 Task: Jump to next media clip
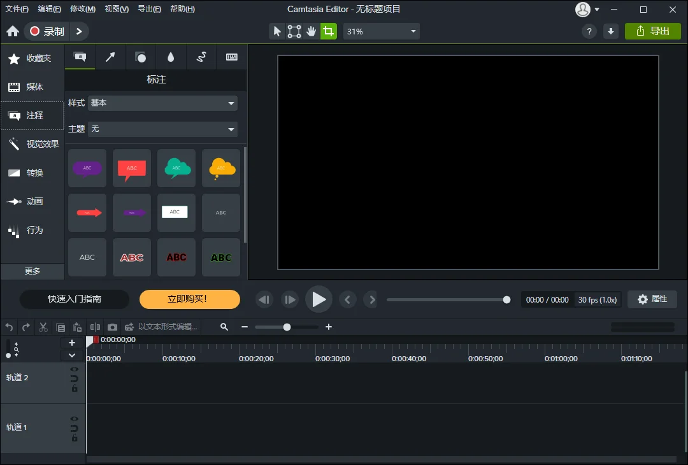372,299
